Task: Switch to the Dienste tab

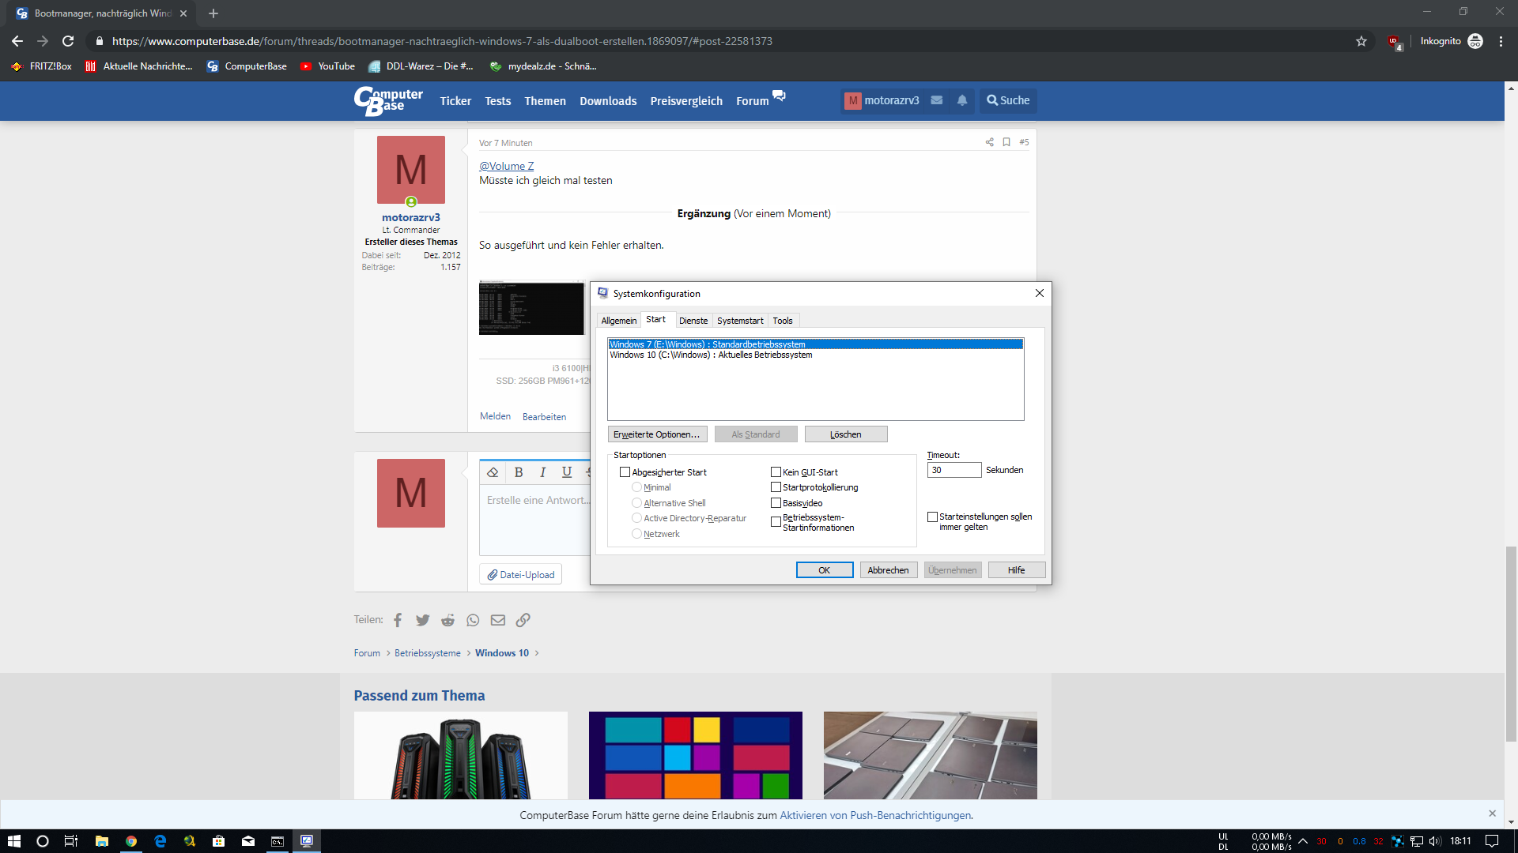Action: coord(693,321)
